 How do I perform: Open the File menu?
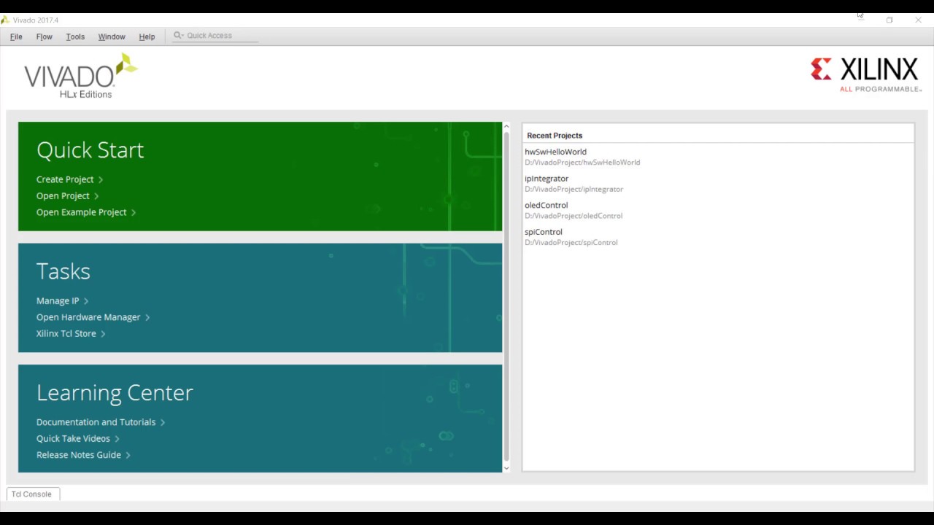tap(16, 36)
